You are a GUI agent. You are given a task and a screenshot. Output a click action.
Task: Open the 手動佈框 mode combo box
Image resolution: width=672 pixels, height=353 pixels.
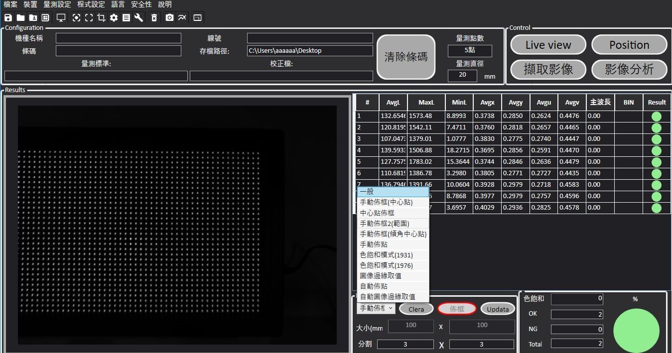point(376,308)
